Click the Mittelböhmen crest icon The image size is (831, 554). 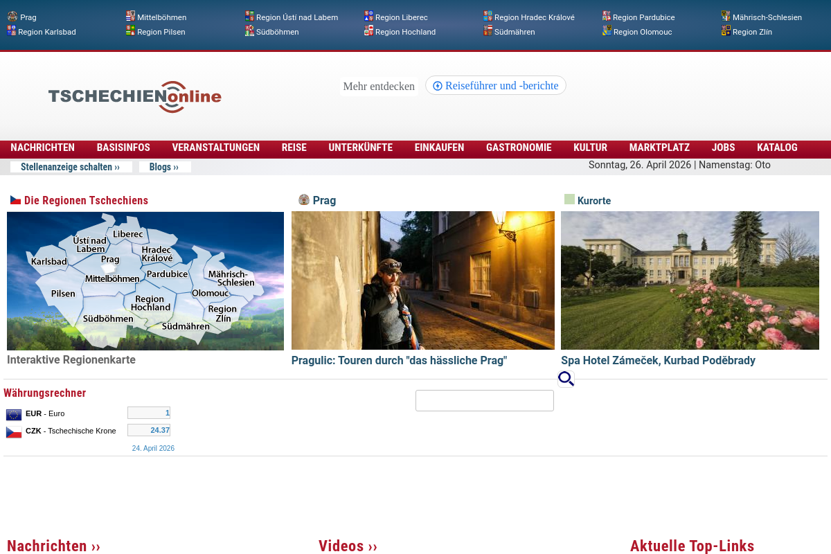(x=129, y=15)
